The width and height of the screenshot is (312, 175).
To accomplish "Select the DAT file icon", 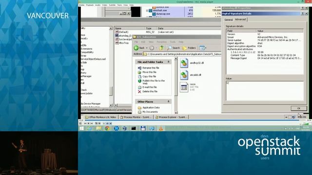I will pyautogui.click(x=184, y=87).
